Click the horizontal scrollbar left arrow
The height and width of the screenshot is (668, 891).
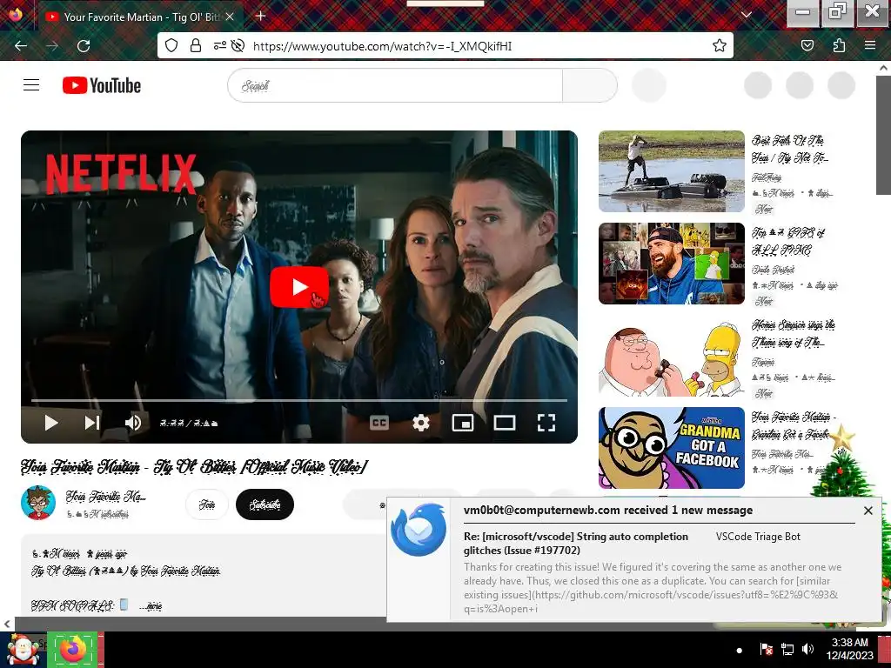coord(7,624)
